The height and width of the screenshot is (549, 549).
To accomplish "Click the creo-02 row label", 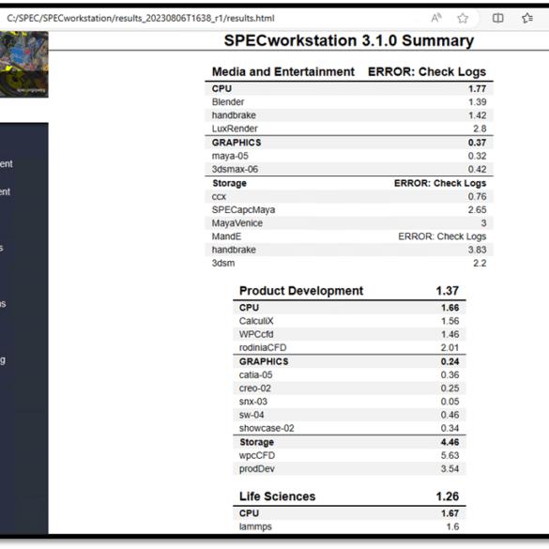I will pos(255,389).
